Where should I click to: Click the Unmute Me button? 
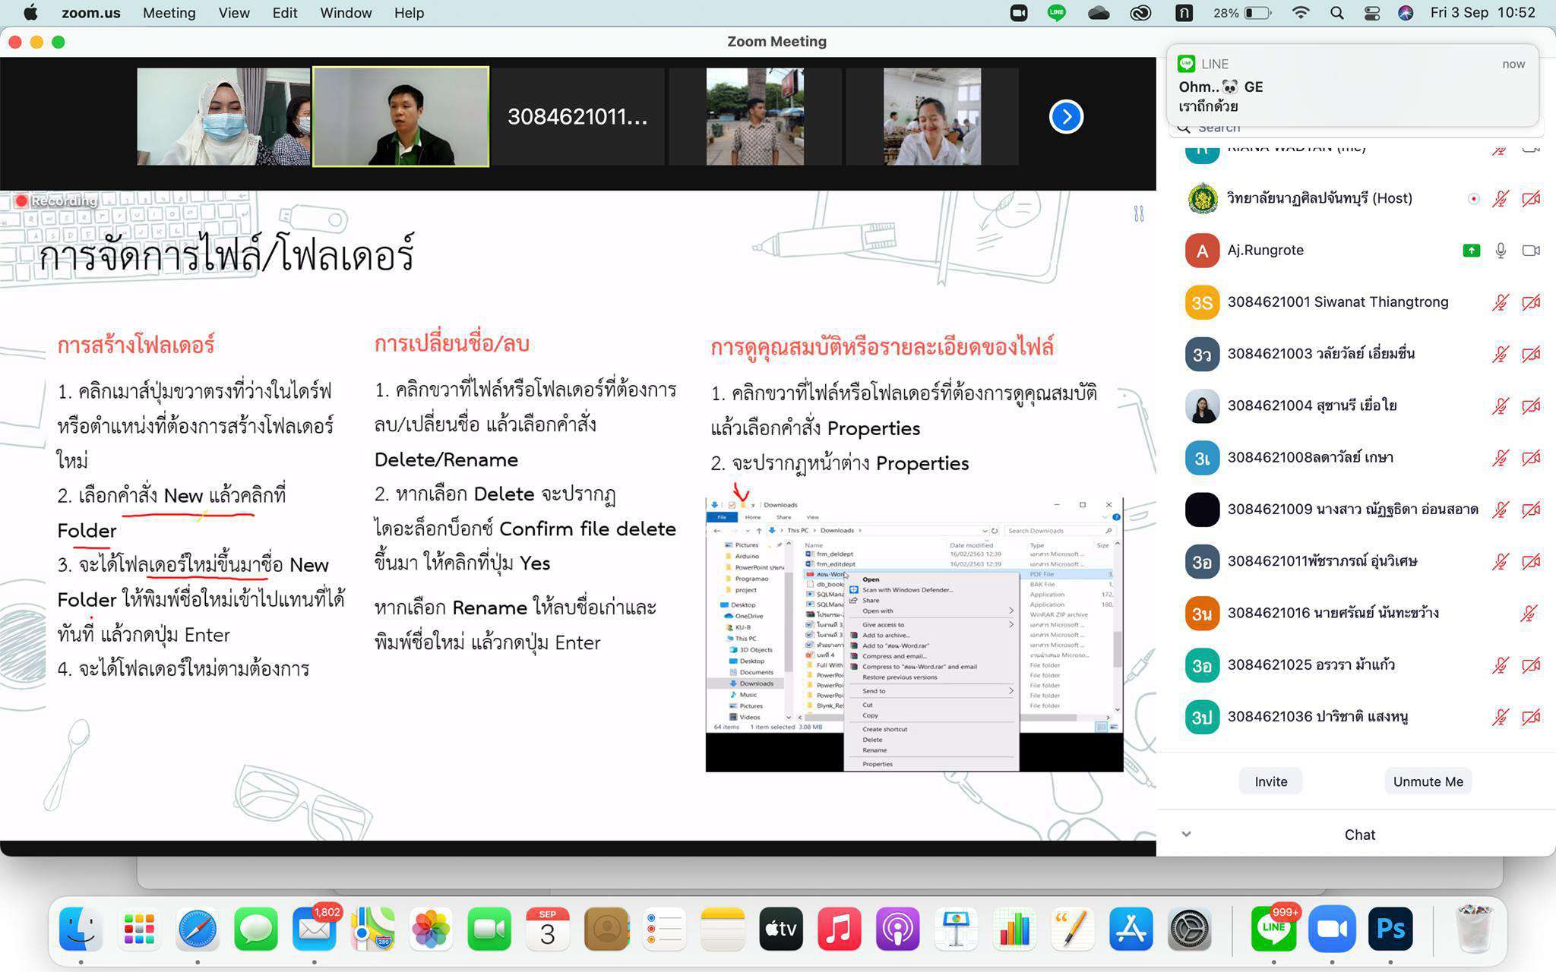1428,781
